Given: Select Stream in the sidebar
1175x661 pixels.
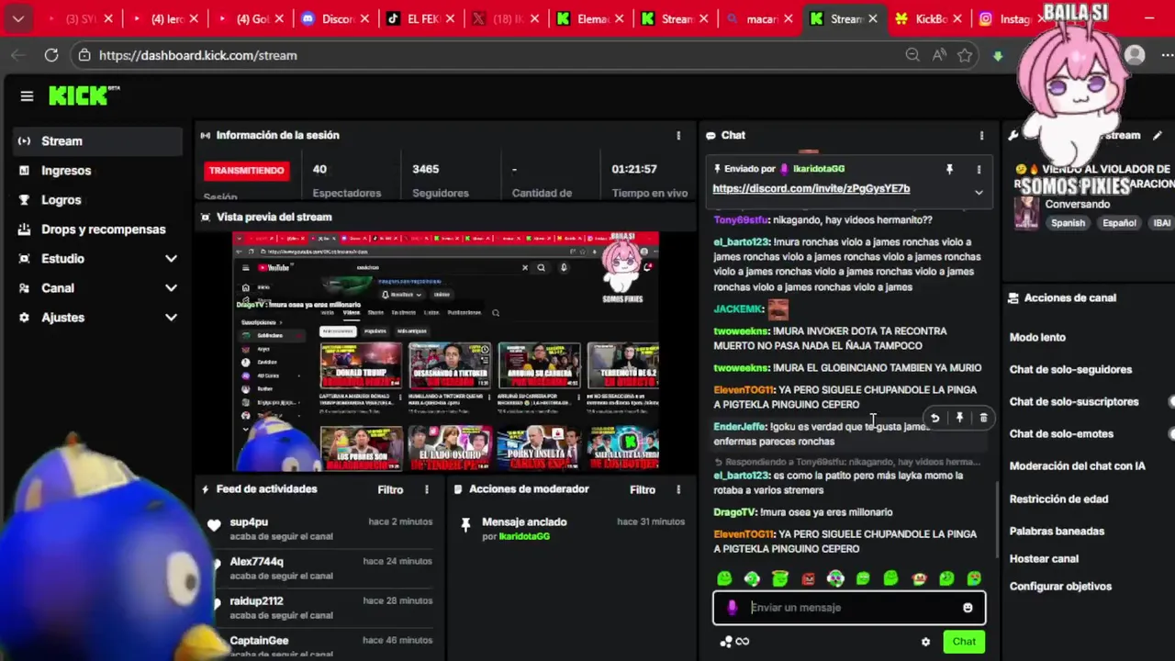Looking at the screenshot, I should point(98,141).
